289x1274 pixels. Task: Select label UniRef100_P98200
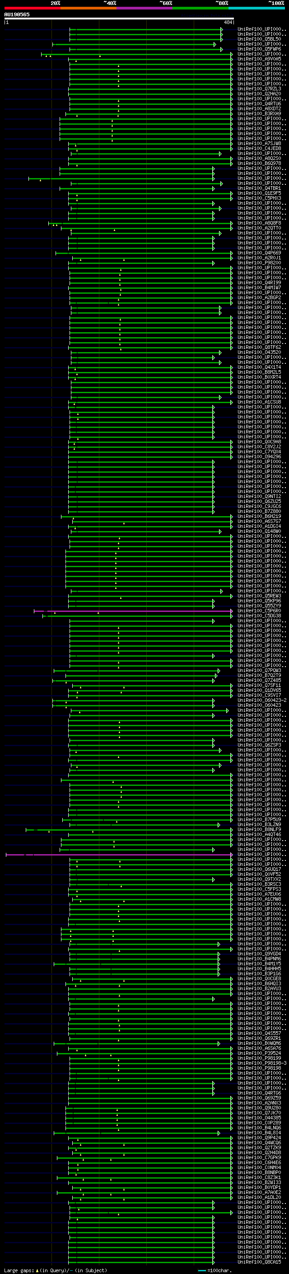[259, 263]
